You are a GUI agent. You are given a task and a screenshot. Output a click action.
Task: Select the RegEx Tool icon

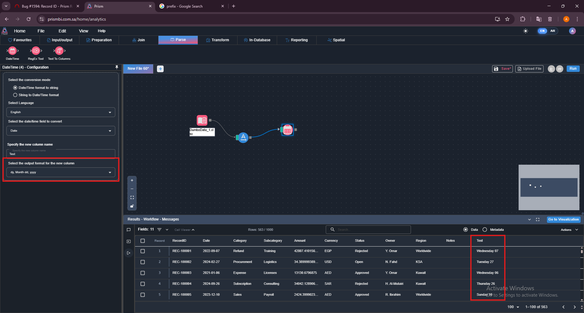click(x=36, y=51)
